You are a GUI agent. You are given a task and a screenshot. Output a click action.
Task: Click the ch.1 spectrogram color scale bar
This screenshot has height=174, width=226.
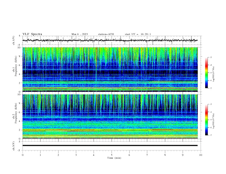point(206,73)
